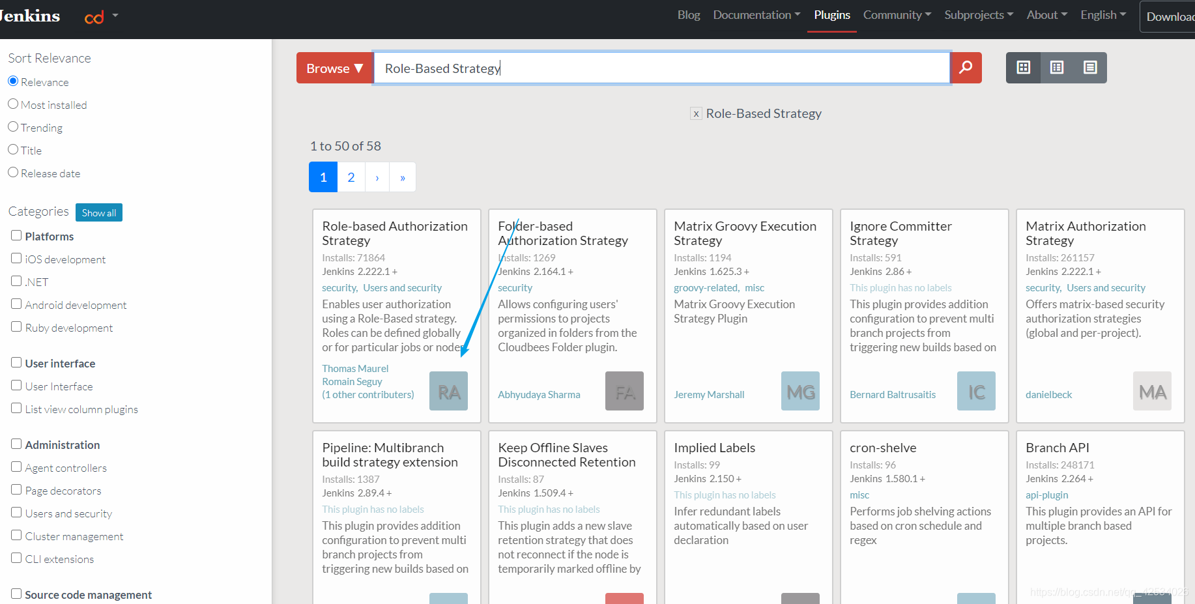This screenshot has width=1195, height=604.
Task: Click Show all categories button
Action: pyautogui.click(x=99, y=212)
